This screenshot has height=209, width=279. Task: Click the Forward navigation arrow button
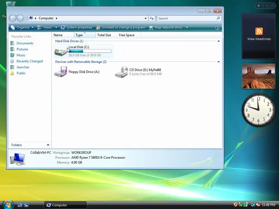coord(20,18)
